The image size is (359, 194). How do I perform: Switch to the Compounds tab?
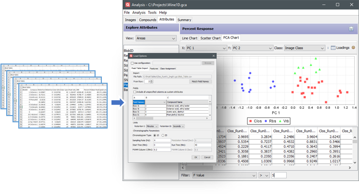(x=148, y=20)
